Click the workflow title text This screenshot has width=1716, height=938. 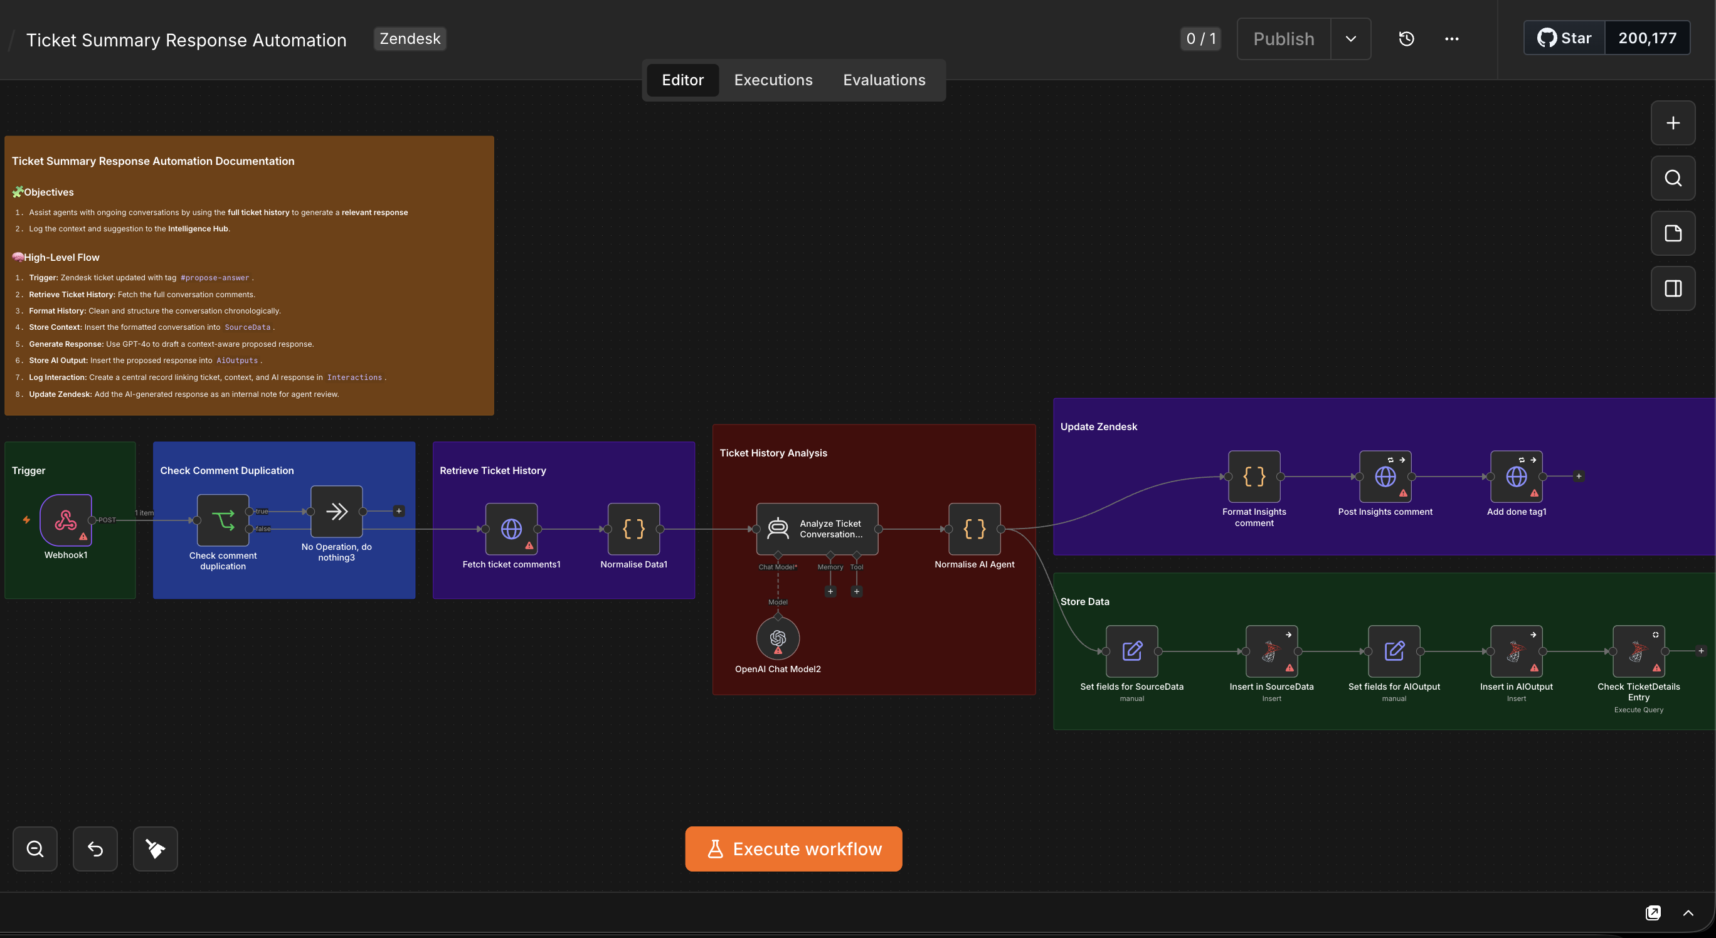coord(186,40)
